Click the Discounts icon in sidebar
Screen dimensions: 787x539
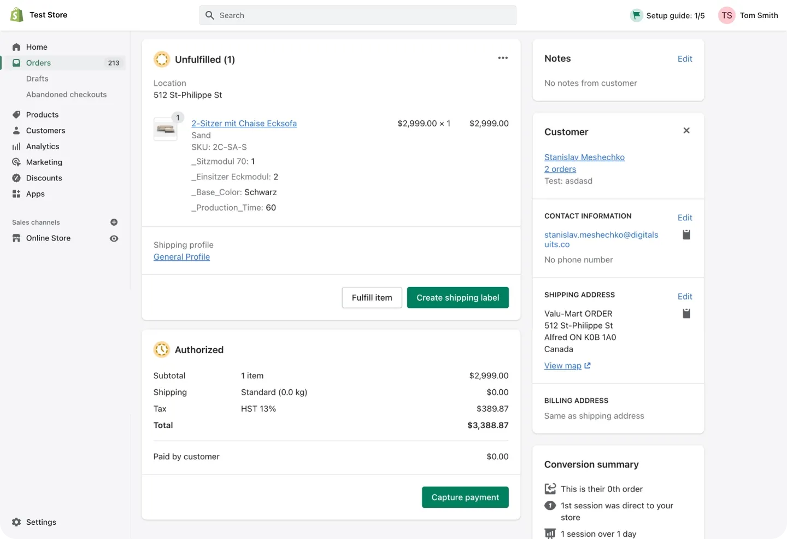point(16,178)
